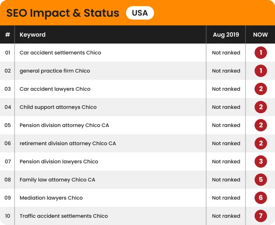Click the # column header
This screenshot has width=275, height=225.
[x=7, y=35]
